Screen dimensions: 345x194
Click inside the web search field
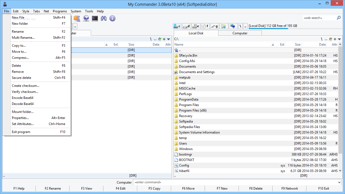(x=319, y=18)
